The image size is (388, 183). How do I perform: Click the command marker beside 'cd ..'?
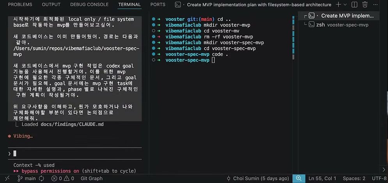[x=154, y=19]
